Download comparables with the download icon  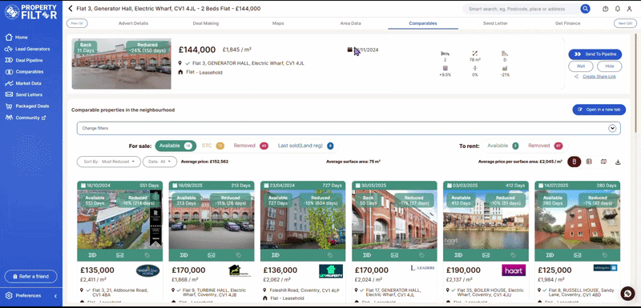[x=618, y=162]
